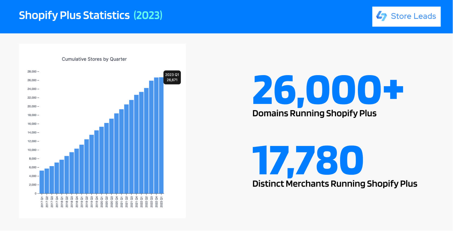
Task: Click the "2023 Q1 26,671" chart tooltip
Action: 172,77
